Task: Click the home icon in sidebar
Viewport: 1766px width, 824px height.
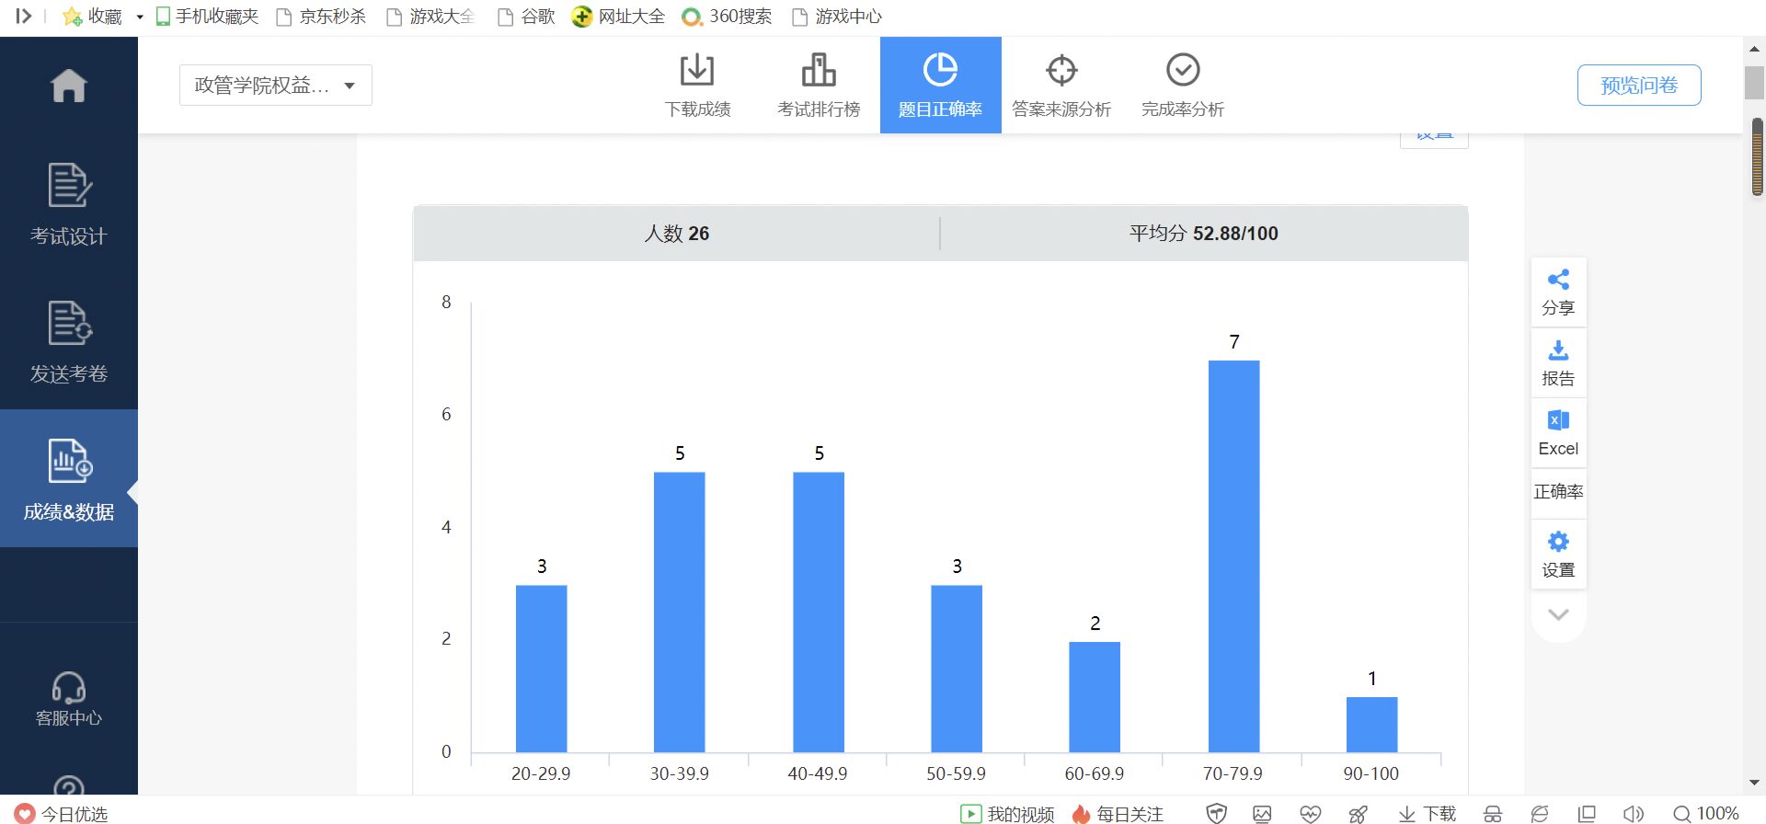Action: [68, 86]
